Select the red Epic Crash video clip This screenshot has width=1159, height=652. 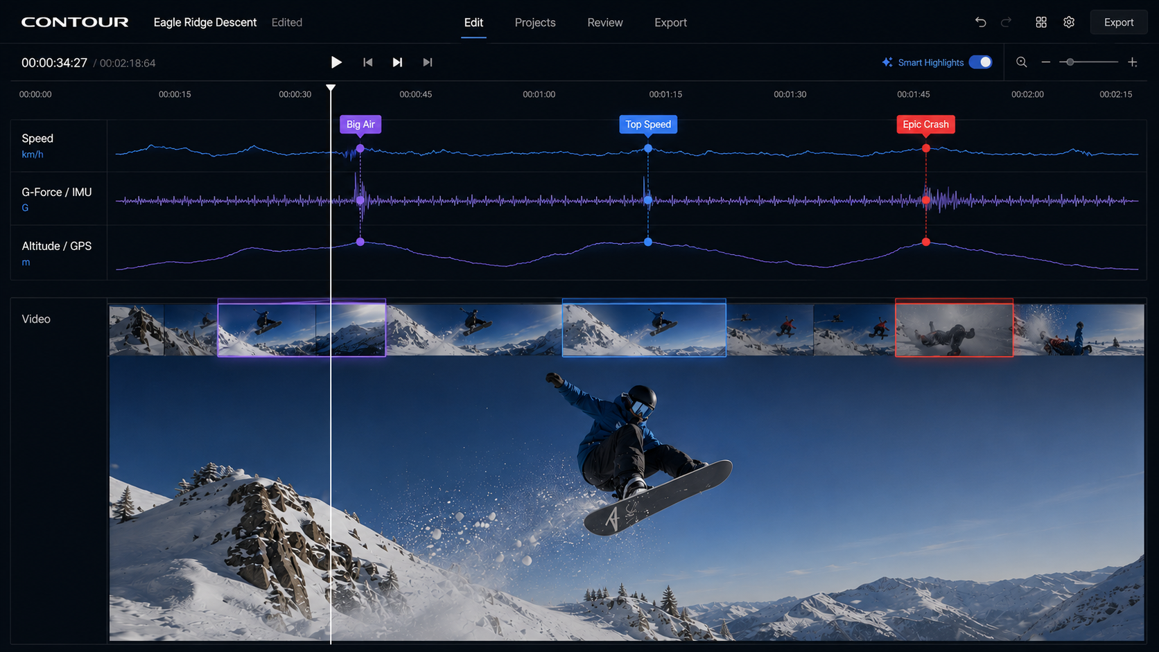[x=954, y=328]
